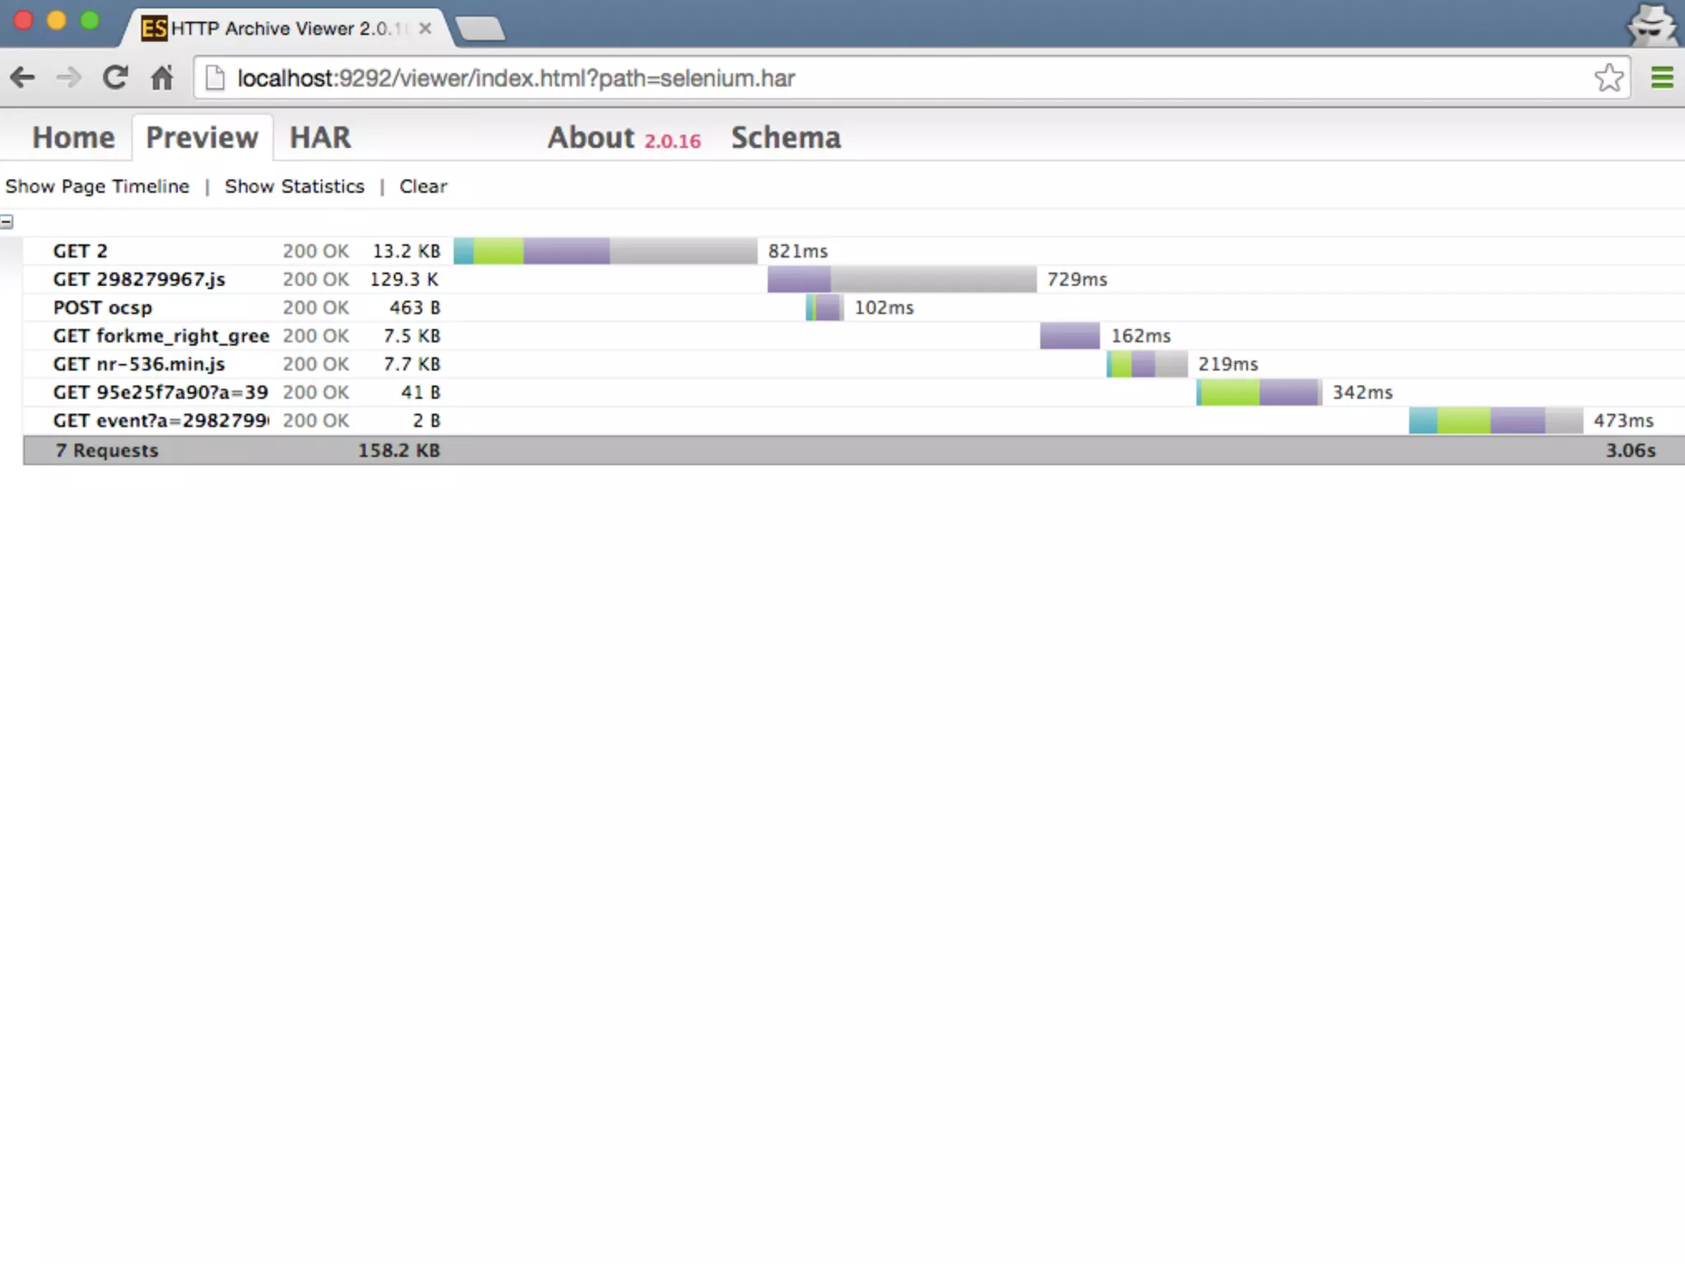Viewport: 1685px width, 1264px height.
Task: Switch to the HAR tab
Action: coord(320,137)
